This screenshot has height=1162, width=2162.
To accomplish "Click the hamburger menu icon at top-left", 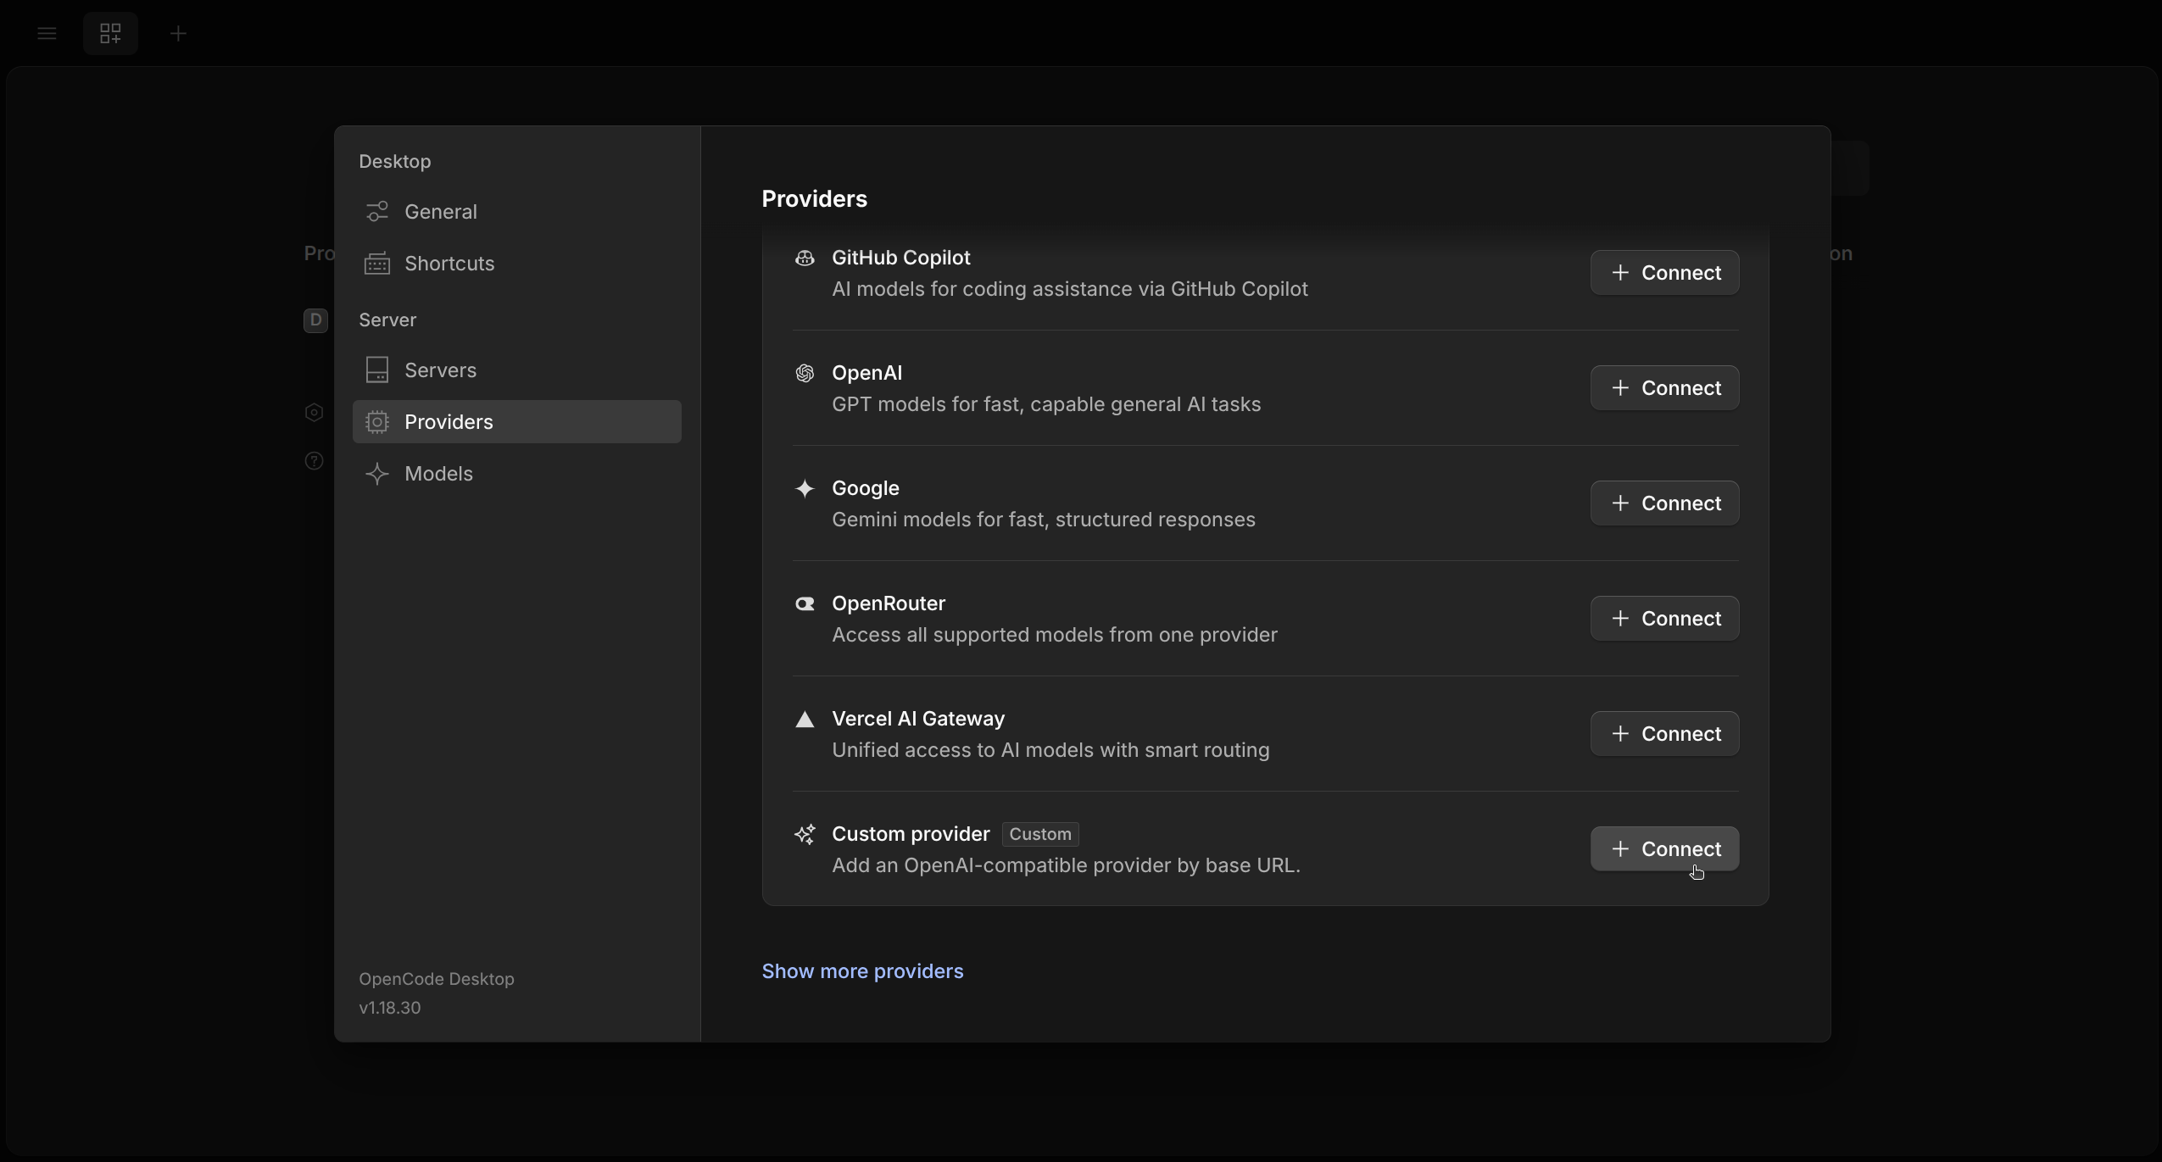I will [x=47, y=34].
